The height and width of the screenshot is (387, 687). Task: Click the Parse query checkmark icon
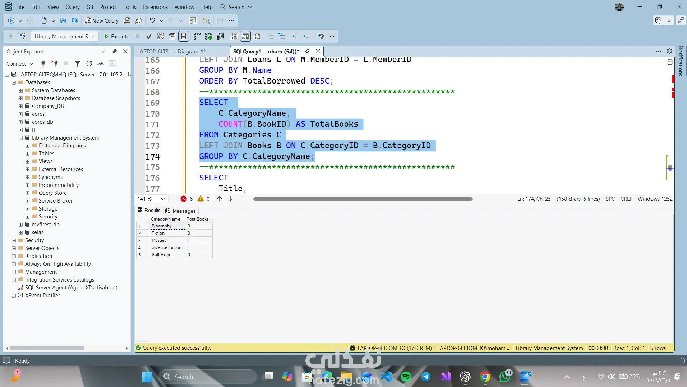coord(149,36)
